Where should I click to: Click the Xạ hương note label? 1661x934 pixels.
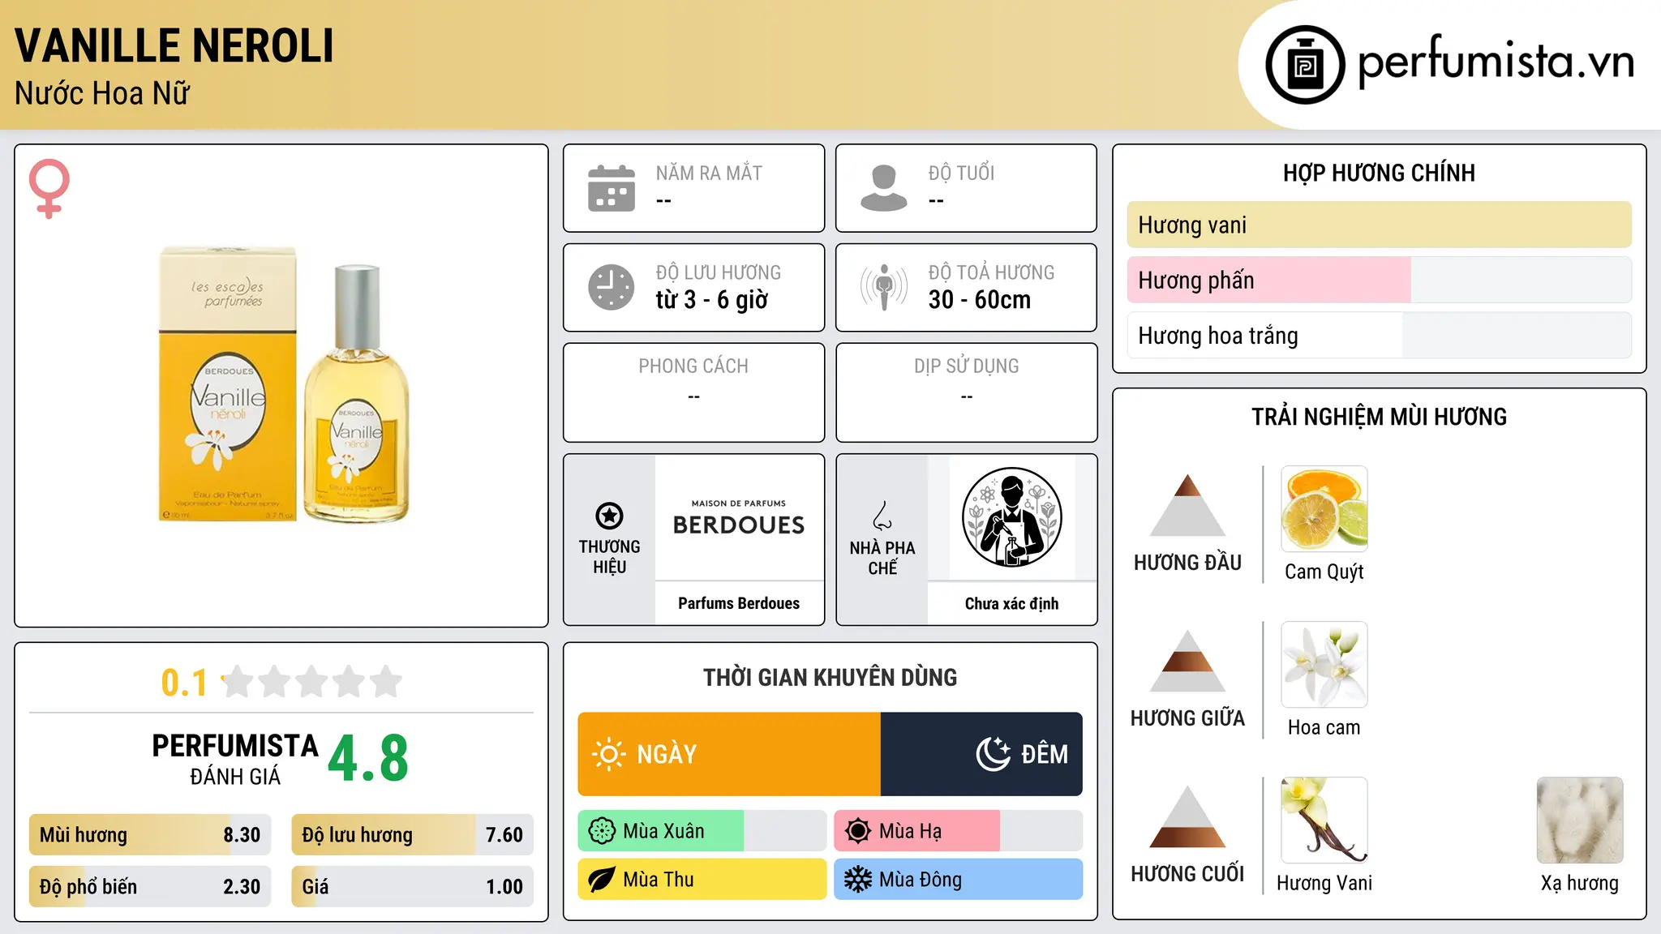[1580, 883]
